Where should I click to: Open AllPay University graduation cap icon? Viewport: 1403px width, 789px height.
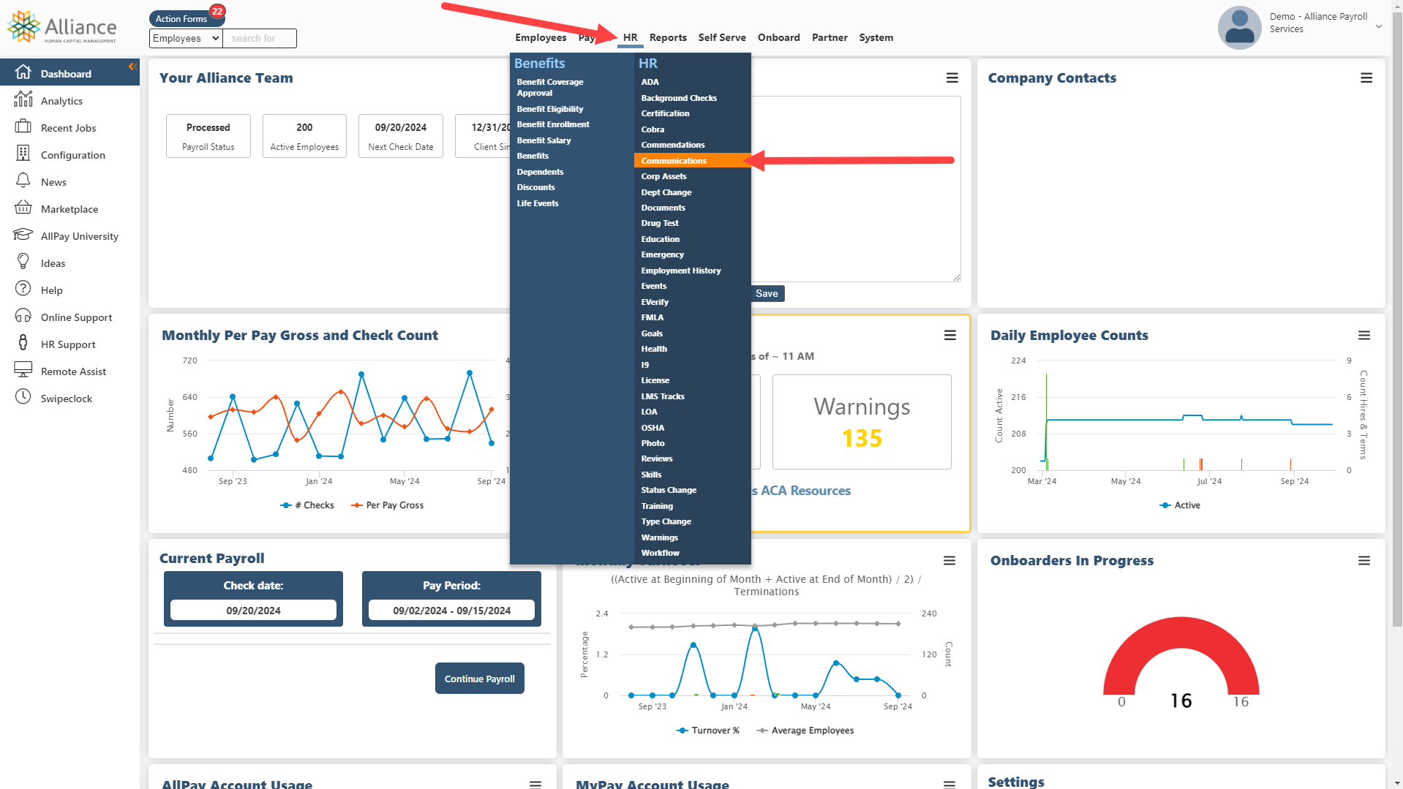23,235
